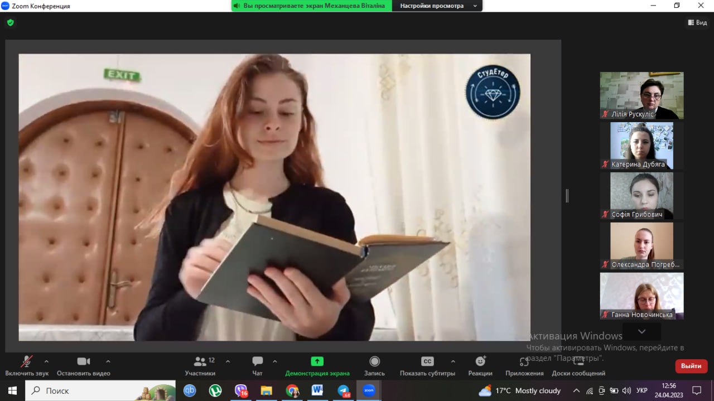Viewport: 714px width, 401px height.
Task: Expand audio options arrow beside microphone
Action: [x=46, y=361]
